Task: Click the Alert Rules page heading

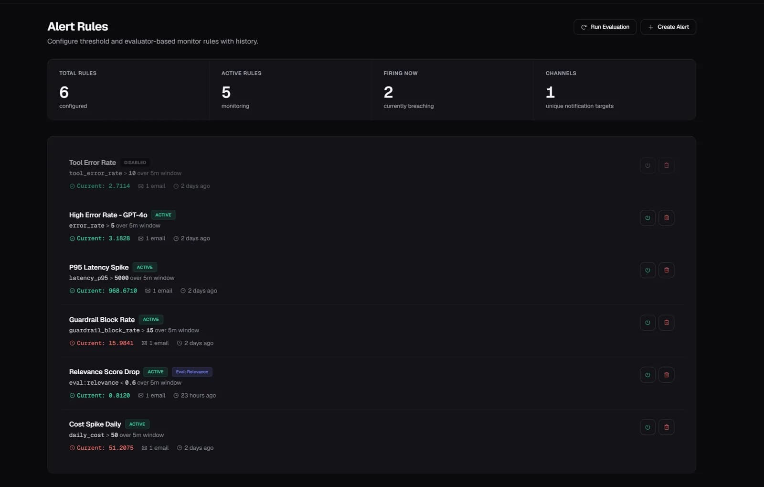Action: [78, 26]
